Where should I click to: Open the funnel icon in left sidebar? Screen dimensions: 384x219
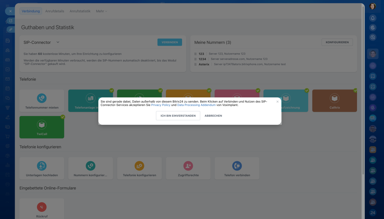click(x=7, y=108)
